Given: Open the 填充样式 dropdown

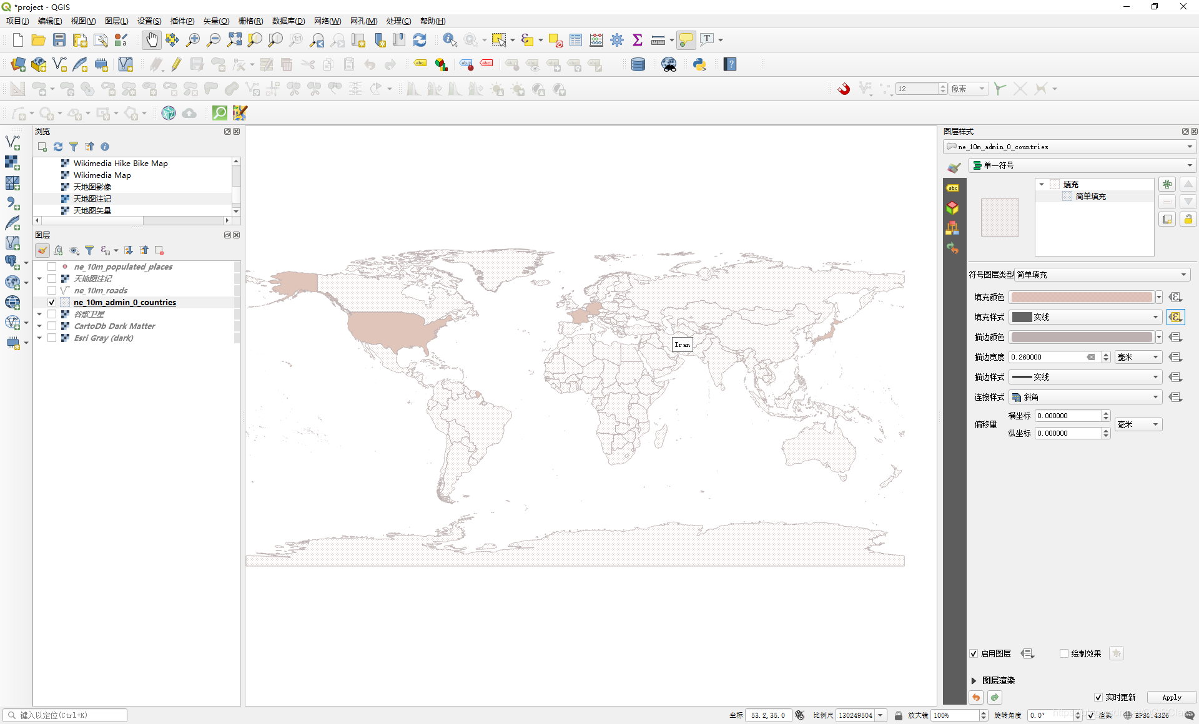Looking at the screenshot, I should pyautogui.click(x=1085, y=317).
